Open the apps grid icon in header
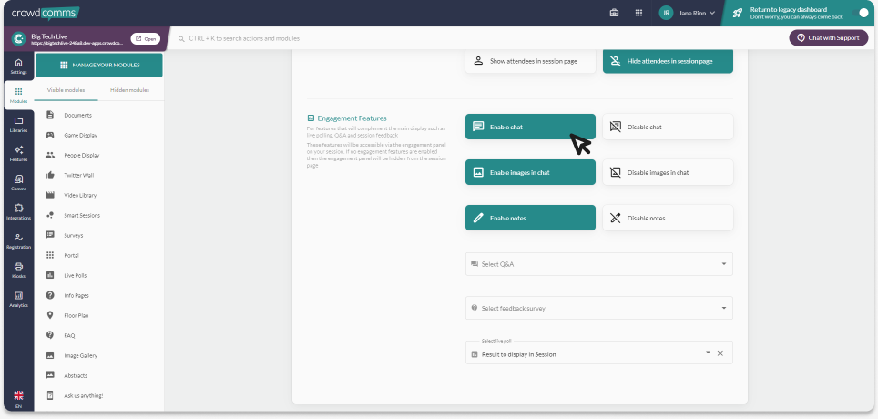This screenshot has width=878, height=419. [x=639, y=13]
